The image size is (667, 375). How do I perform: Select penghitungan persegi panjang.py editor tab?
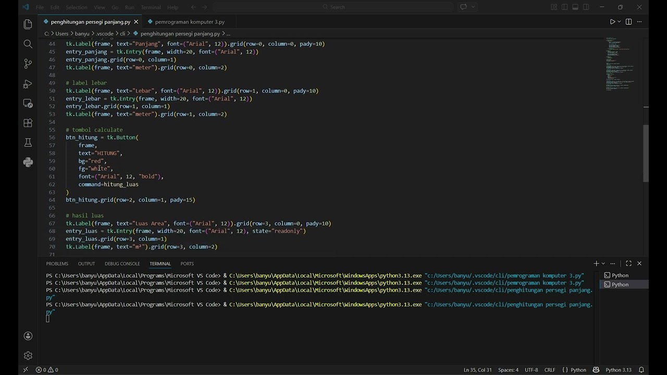pos(90,22)
